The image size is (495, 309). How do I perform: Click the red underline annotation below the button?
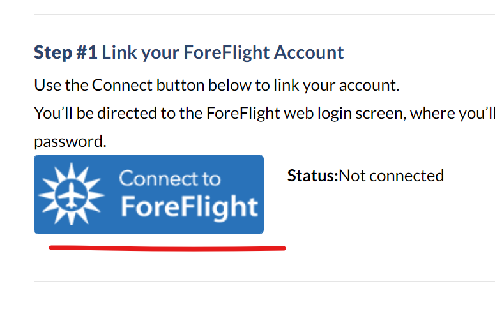point(167,248)
